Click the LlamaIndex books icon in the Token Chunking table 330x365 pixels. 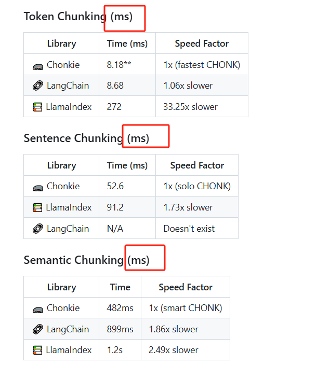pyautogui.click(x=37, y=107)
